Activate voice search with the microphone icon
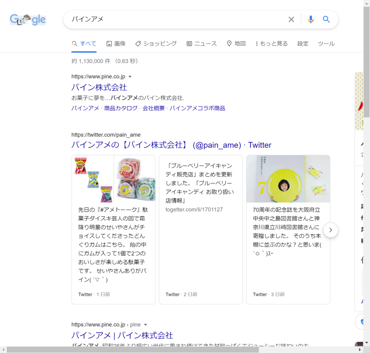 pos(310,19)
